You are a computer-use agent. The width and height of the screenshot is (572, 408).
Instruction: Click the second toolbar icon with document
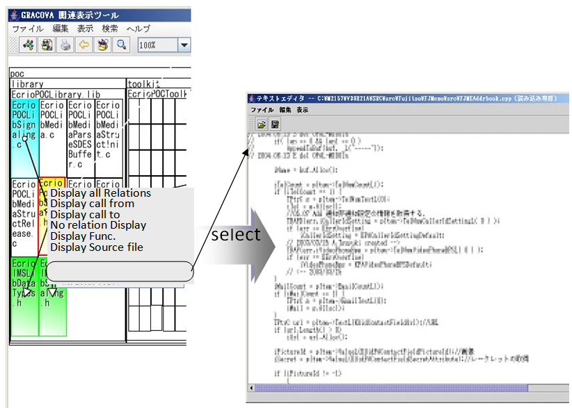pyautogui.click(x=47, y=45)
